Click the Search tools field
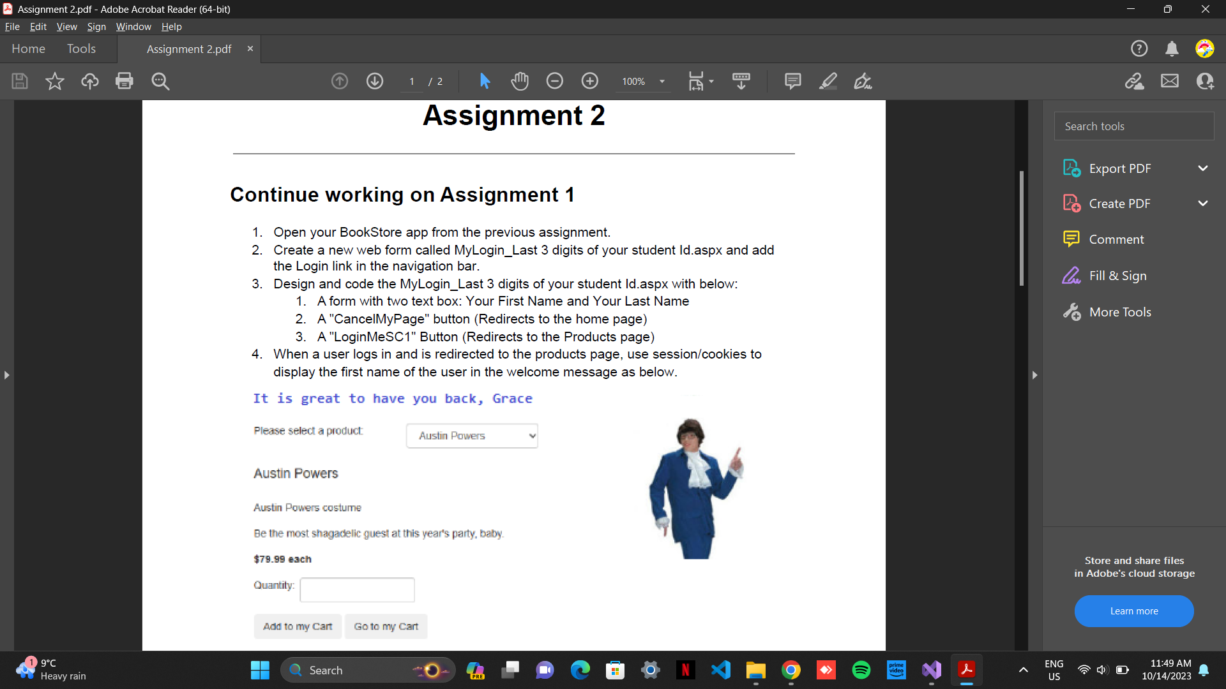Viewport: 1226px width, 689px height. 1133,126
